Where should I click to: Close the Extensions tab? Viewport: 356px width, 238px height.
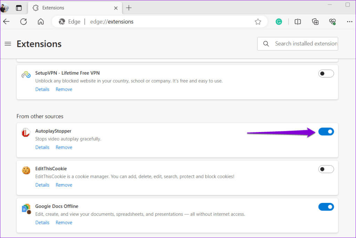click(116, 8)
